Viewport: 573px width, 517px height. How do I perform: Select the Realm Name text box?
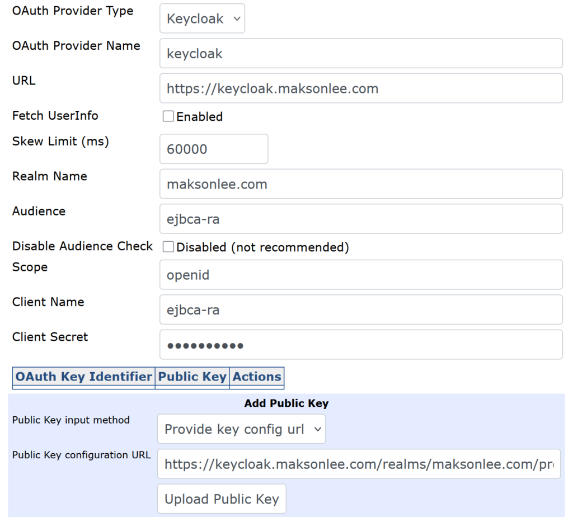pos(361,184)
